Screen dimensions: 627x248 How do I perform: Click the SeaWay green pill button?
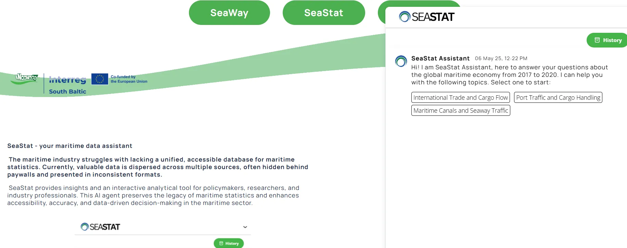(x=229, y=13)
